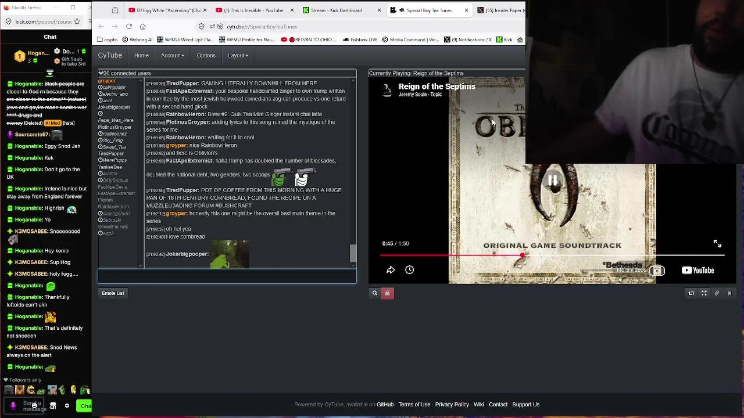Select TiredPupper in the user list

110,154
